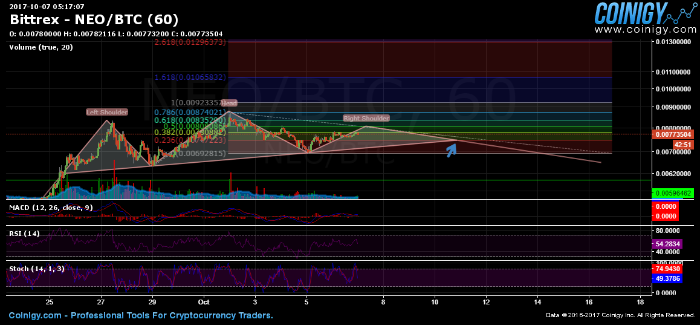Click the chart title Bittrex - NEO/BTC (60)

[x=95, y=20]
